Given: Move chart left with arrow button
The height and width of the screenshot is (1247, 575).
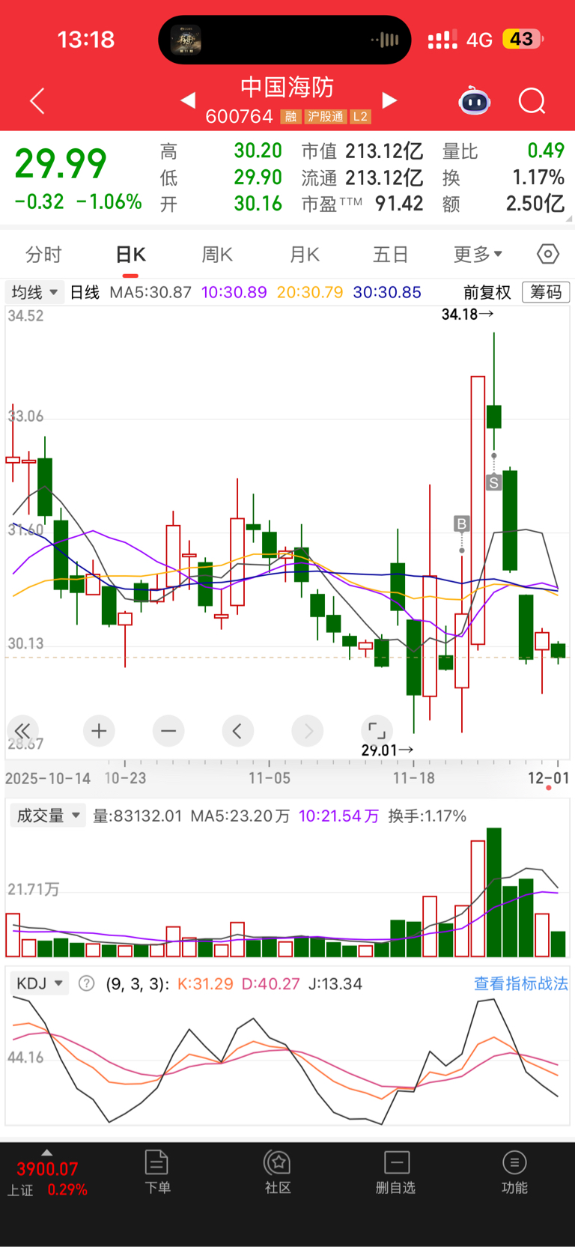Looking at the screenshot, I should 237,730.
